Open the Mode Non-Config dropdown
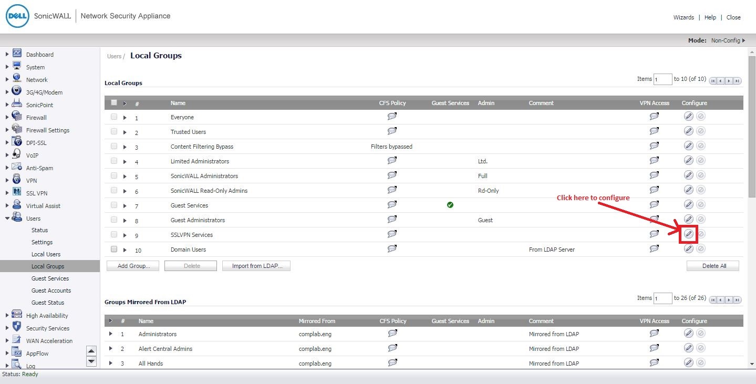Viewport: 756px width, 384px height. [728, 40]
